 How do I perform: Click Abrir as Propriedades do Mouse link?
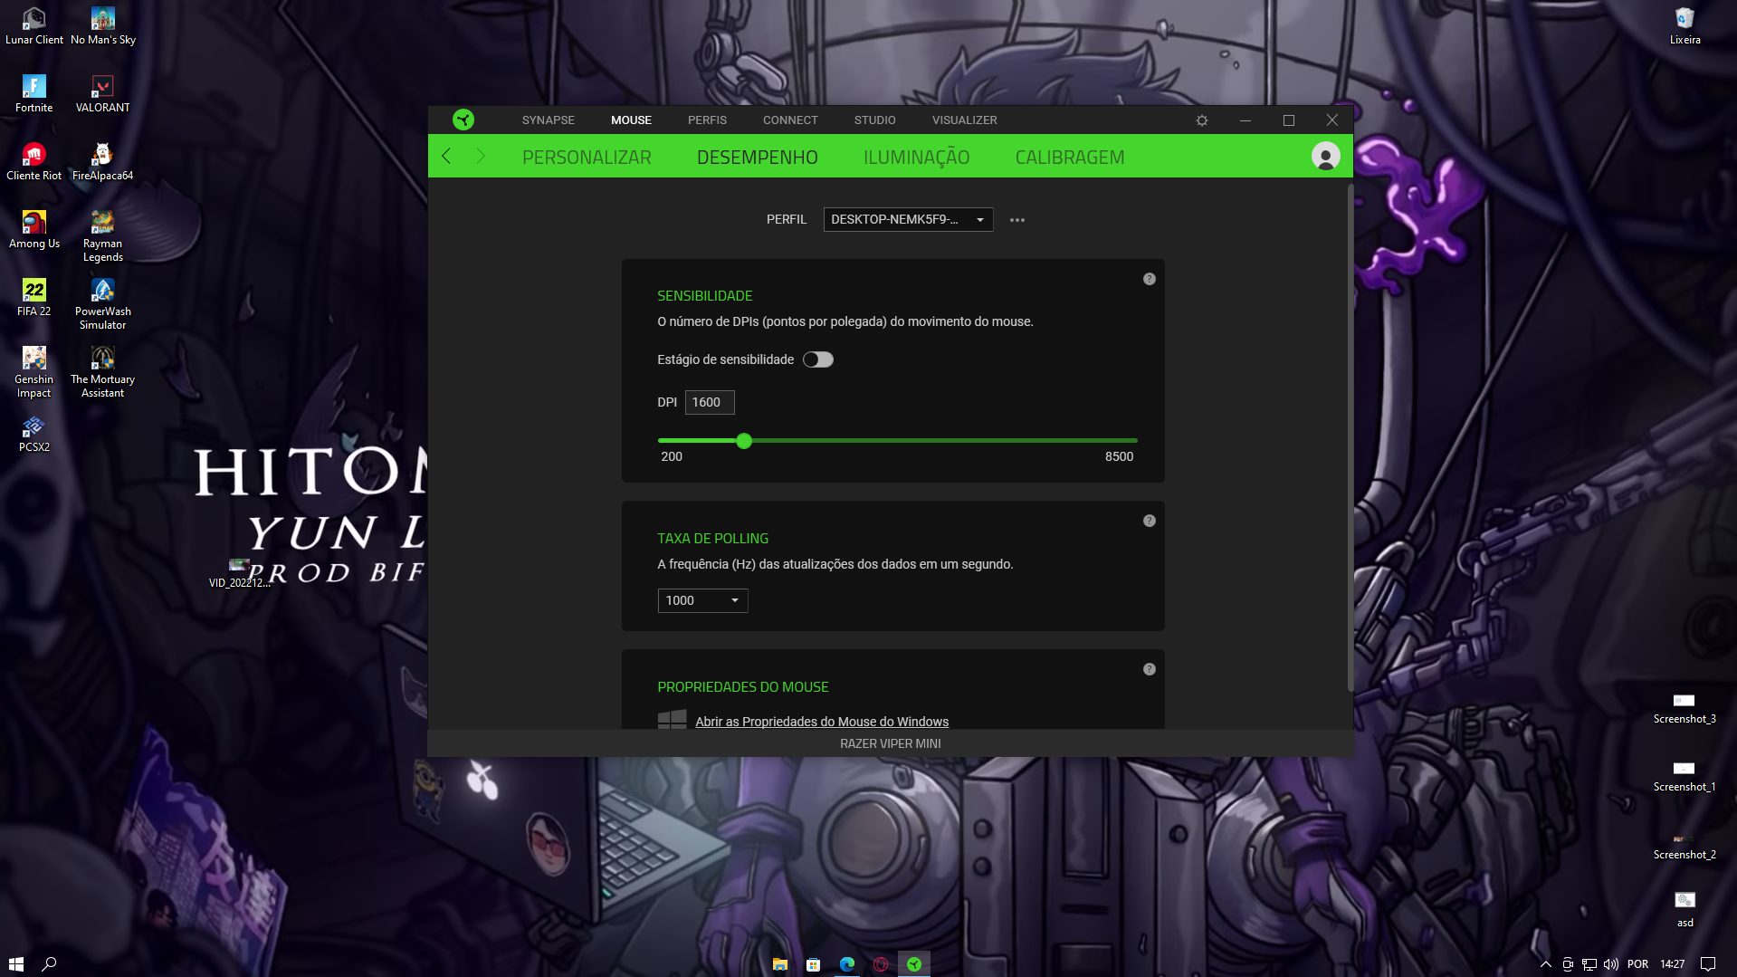coord(822,722)
